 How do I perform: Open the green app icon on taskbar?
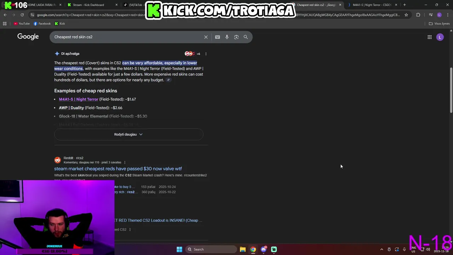click(x=274, y=249)
